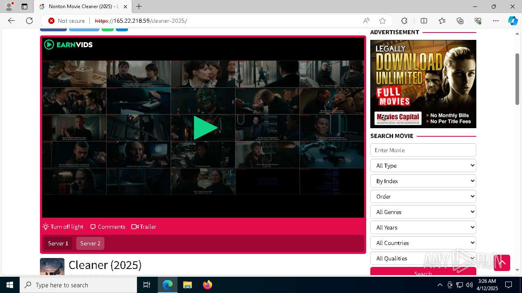Open notification center
The image size is (522, 293).
click(x=509, y=285)
